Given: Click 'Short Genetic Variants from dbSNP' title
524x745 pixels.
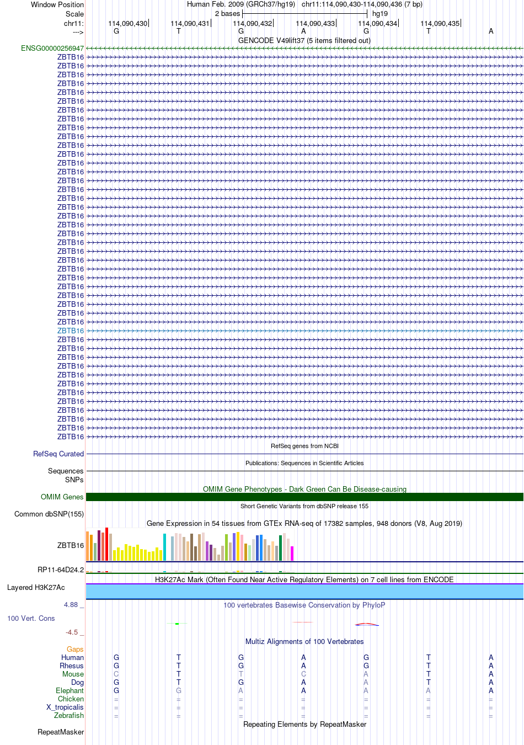Looking at the screenshot, I should tap(304, 506).
